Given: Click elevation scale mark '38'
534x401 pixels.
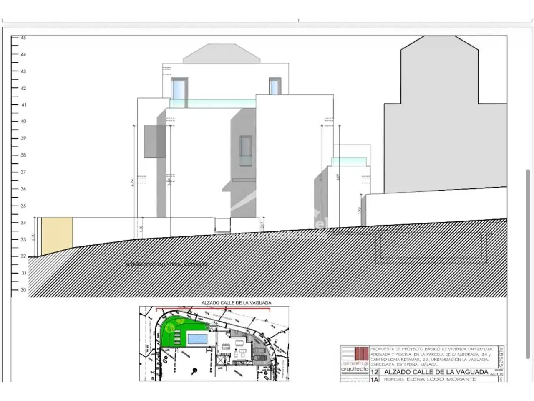Looking at the screenshot, I should point(23,155).
